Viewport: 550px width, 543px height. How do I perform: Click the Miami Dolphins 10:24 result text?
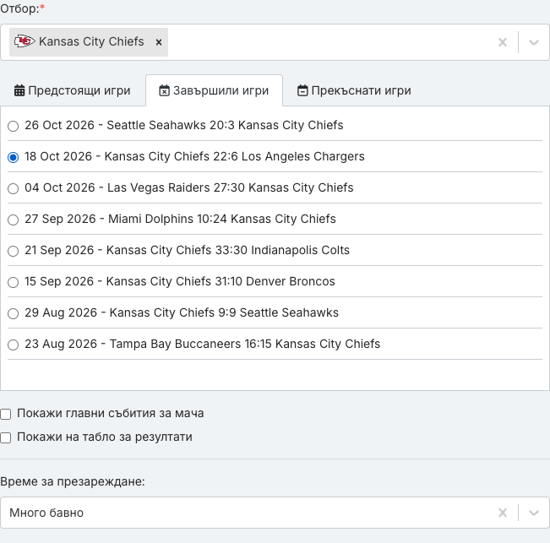tap(222, 219)
